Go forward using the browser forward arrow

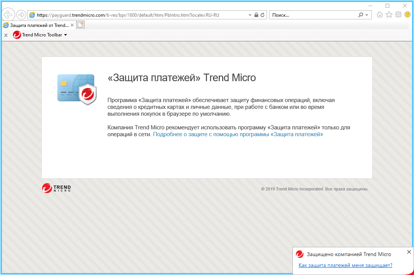point(21,15)
